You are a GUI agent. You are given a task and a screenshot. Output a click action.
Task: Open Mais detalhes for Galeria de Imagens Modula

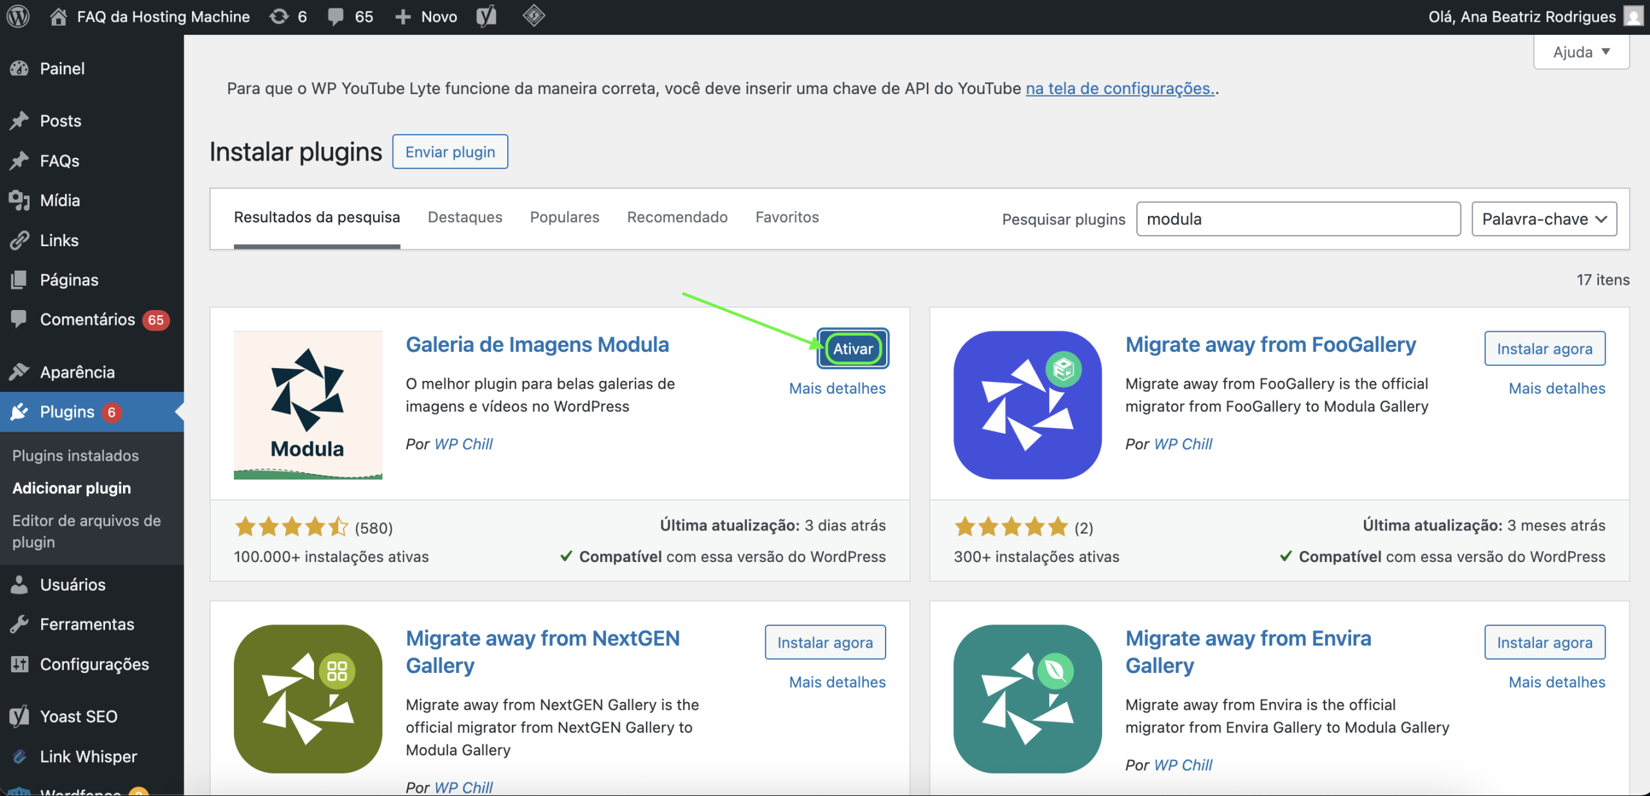837,389
